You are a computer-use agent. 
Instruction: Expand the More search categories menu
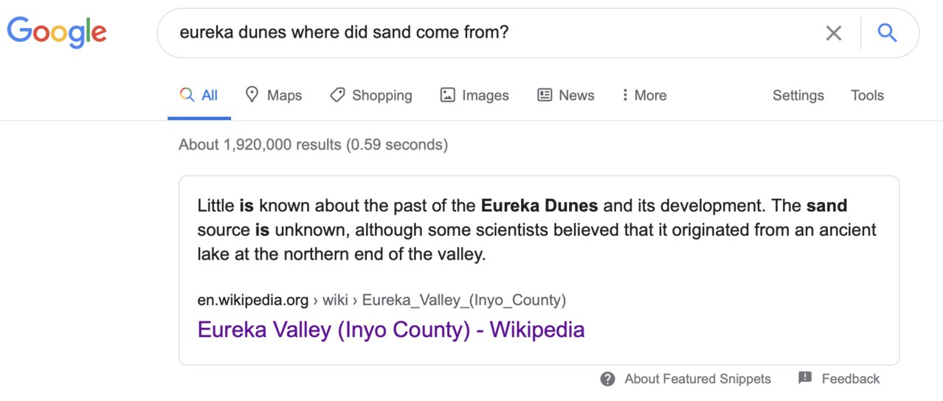644,95
